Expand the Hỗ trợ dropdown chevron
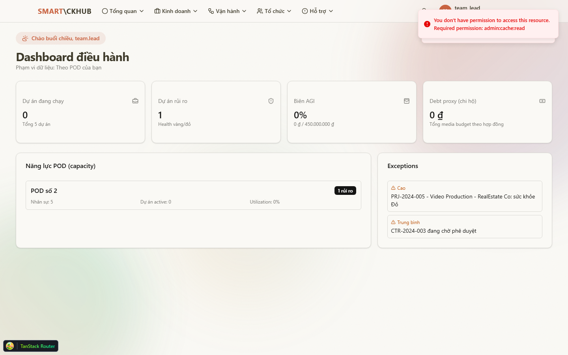 click(x=331, y=11)
